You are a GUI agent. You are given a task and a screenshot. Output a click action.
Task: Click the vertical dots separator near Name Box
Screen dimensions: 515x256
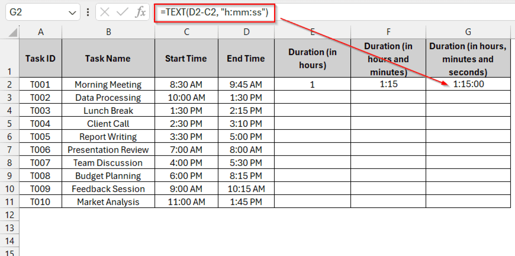coord(88,12)
